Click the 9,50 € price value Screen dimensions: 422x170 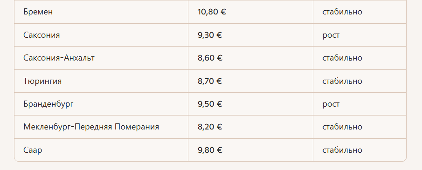[x=210, y=104]
